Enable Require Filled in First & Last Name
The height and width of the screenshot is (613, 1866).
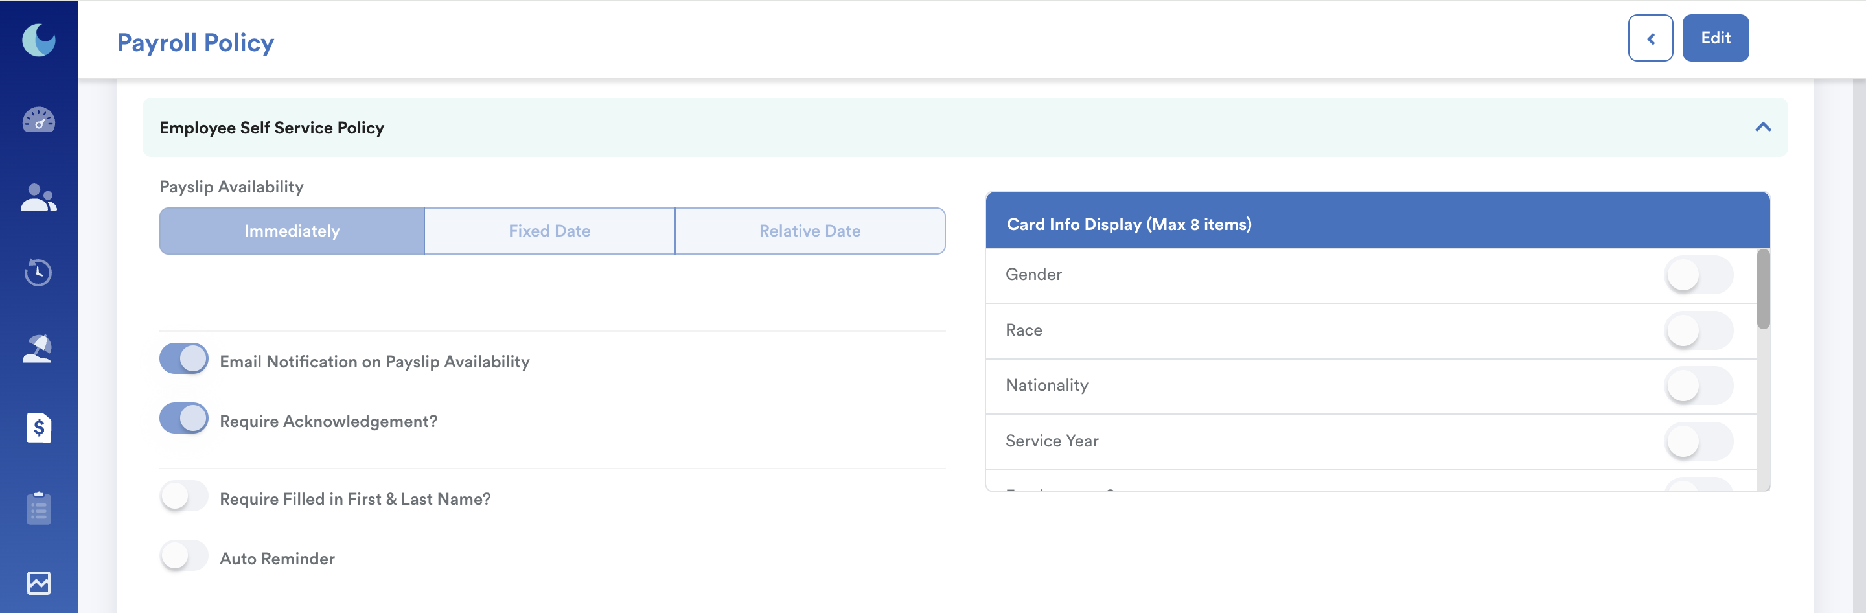click(x=184, y=496)
